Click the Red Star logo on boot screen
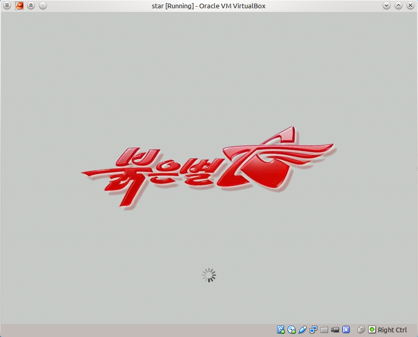The image size is (418, 337). pos(209,167)
